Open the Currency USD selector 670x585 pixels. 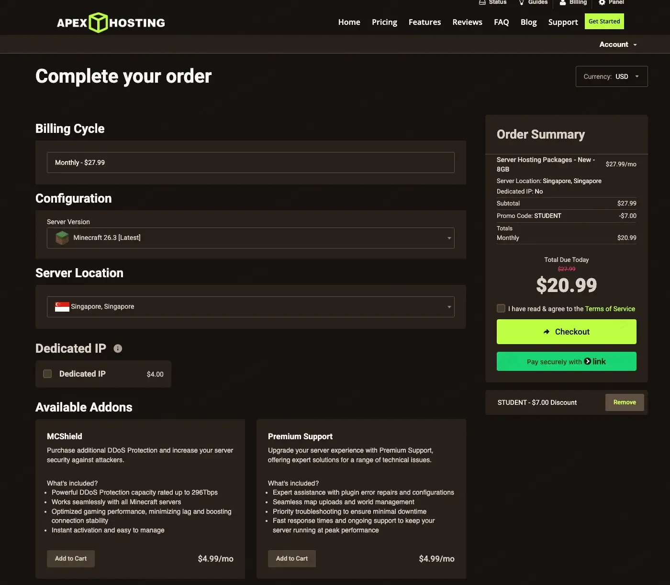click(612, 76)
